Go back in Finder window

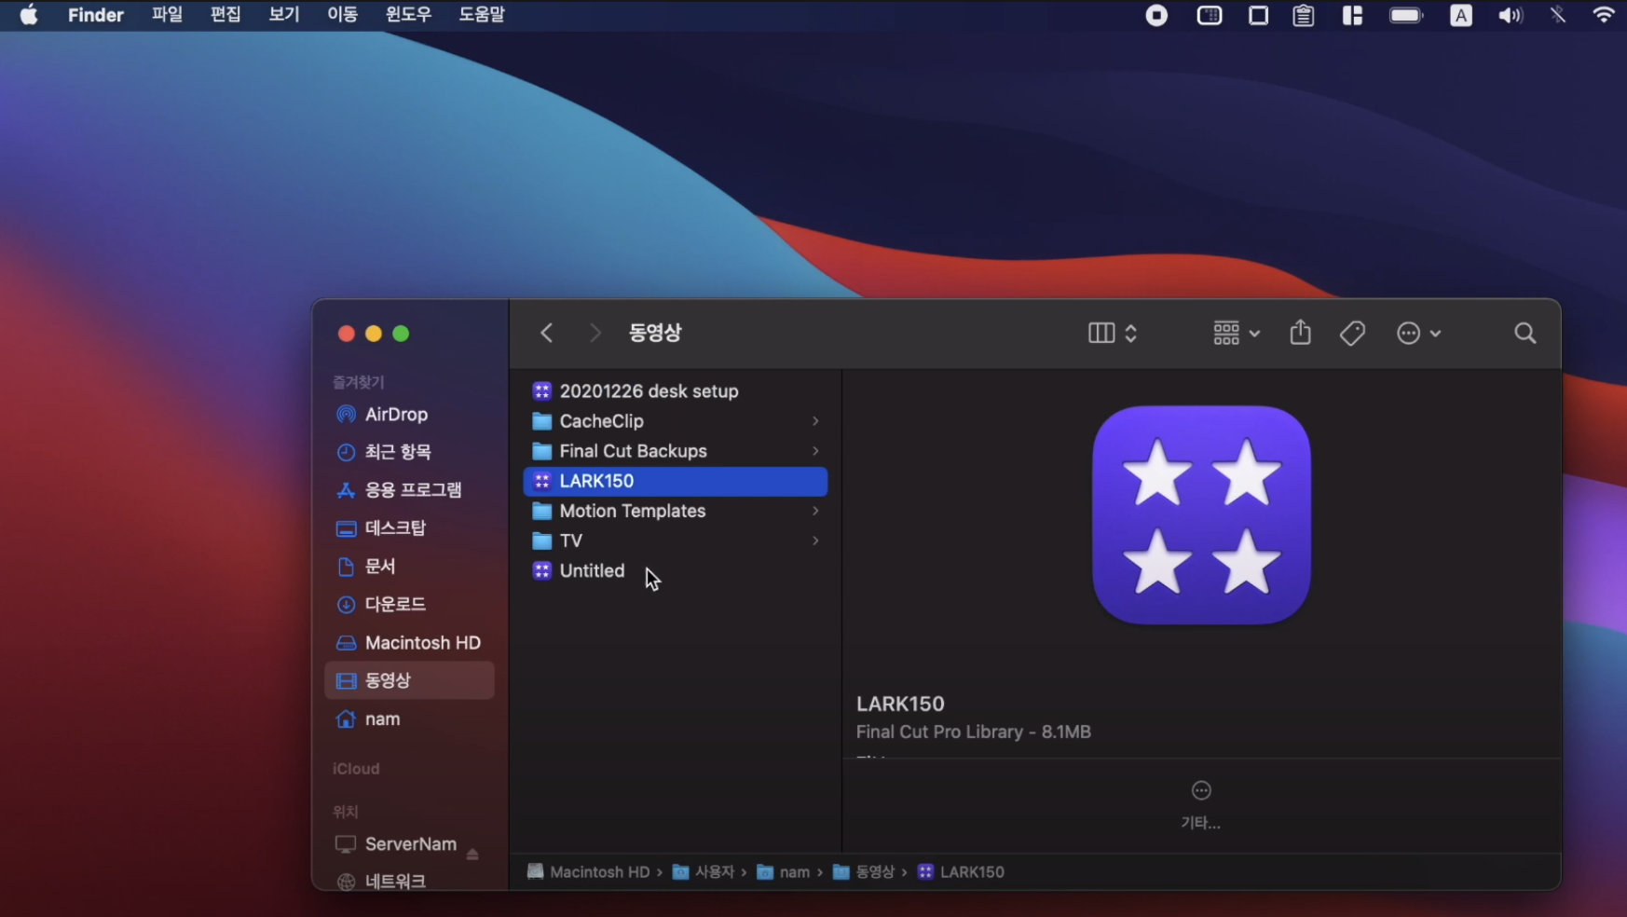click(x=547, y=333)
